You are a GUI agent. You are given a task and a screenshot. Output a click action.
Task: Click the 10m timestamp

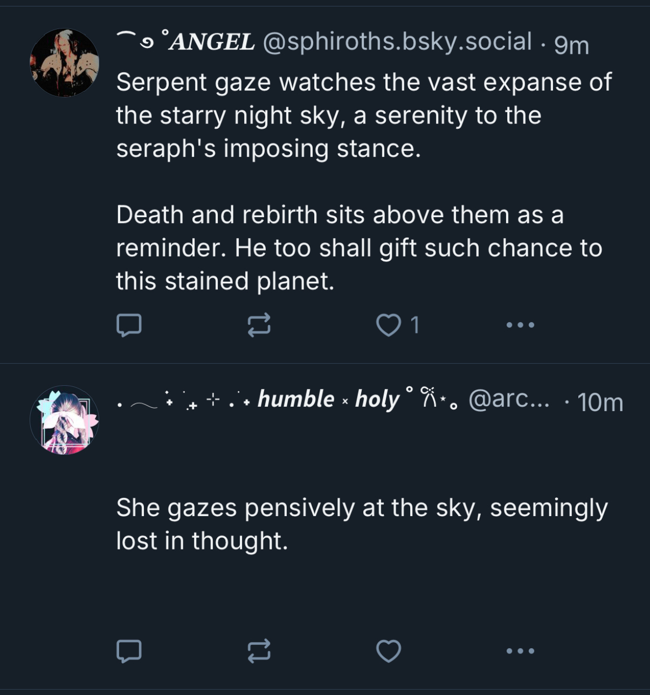[x=600, y=402]
